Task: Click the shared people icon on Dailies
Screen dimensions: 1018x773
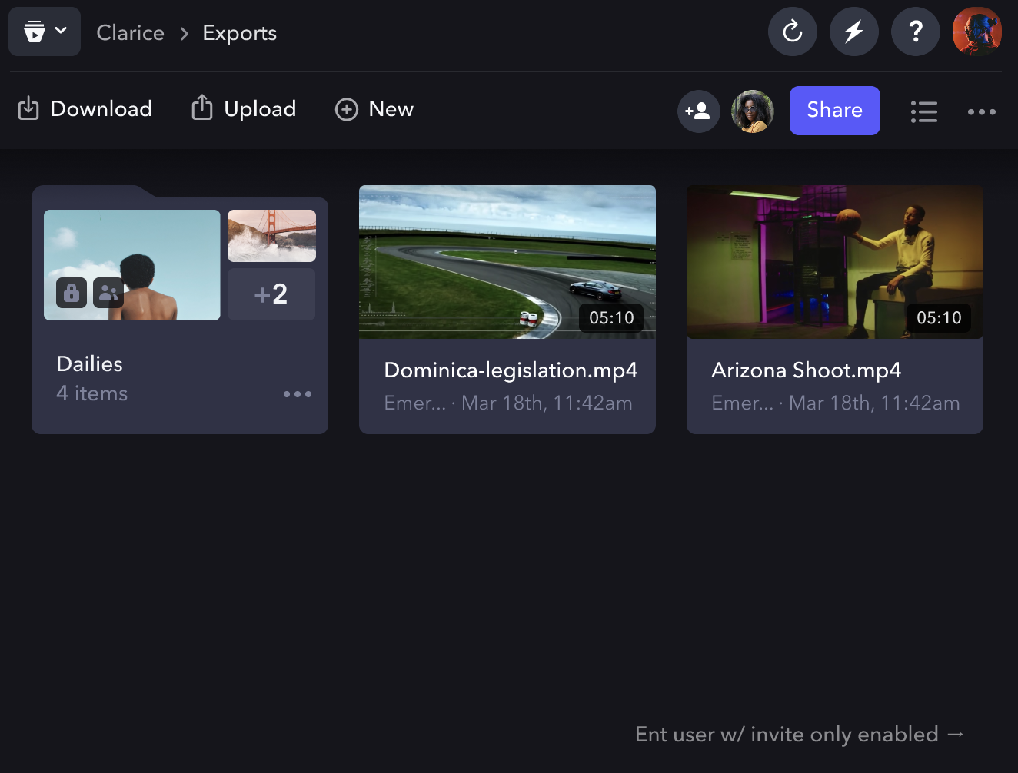Action: (x=108, y=293)
